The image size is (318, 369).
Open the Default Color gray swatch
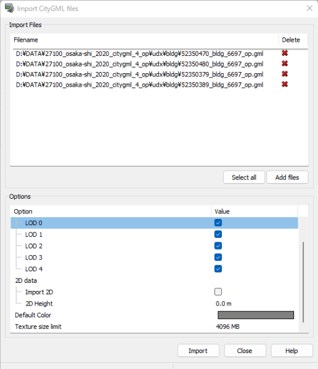(256, 315)
